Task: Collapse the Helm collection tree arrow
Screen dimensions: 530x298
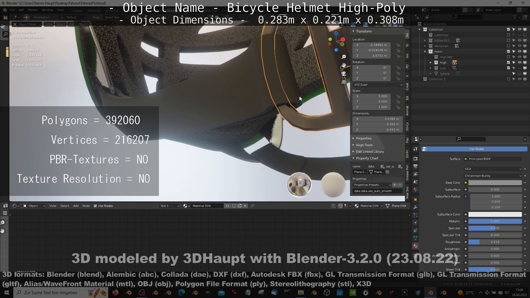Action: tap(425, 52)
